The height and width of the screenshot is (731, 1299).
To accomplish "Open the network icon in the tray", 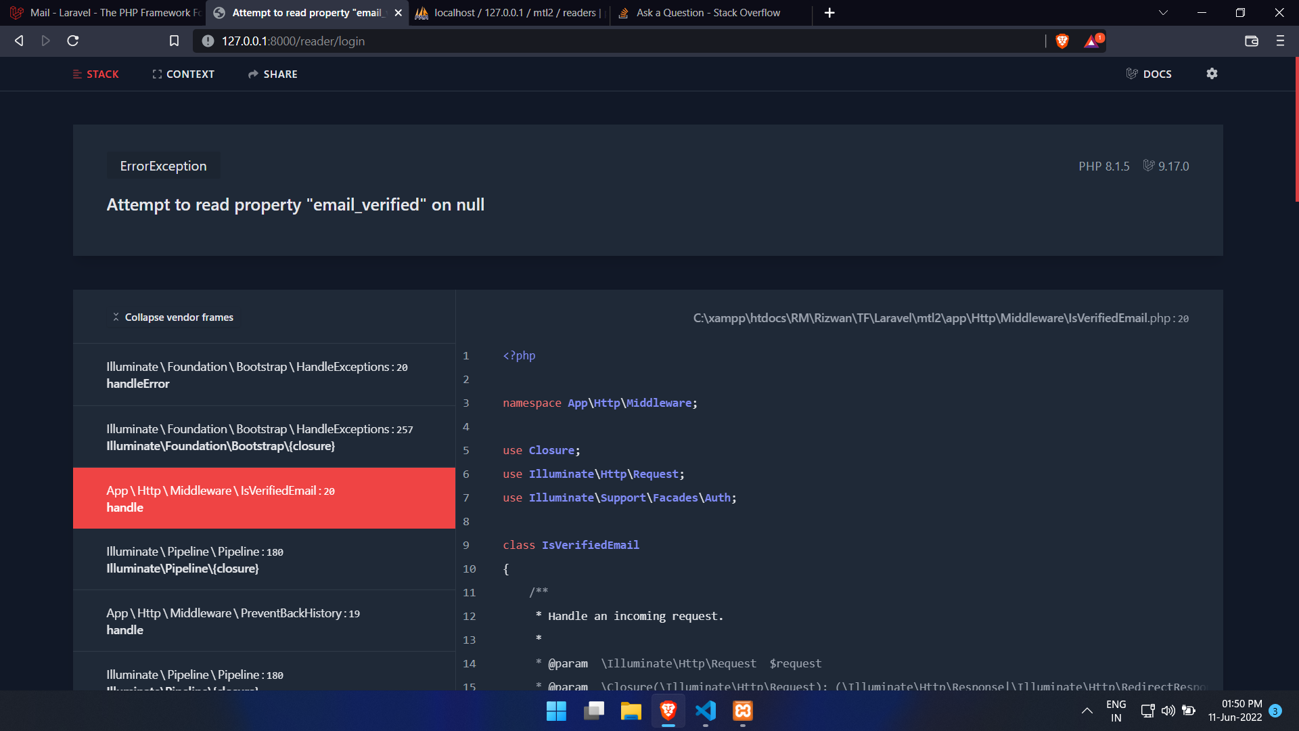I will (x=1147, y=711).
